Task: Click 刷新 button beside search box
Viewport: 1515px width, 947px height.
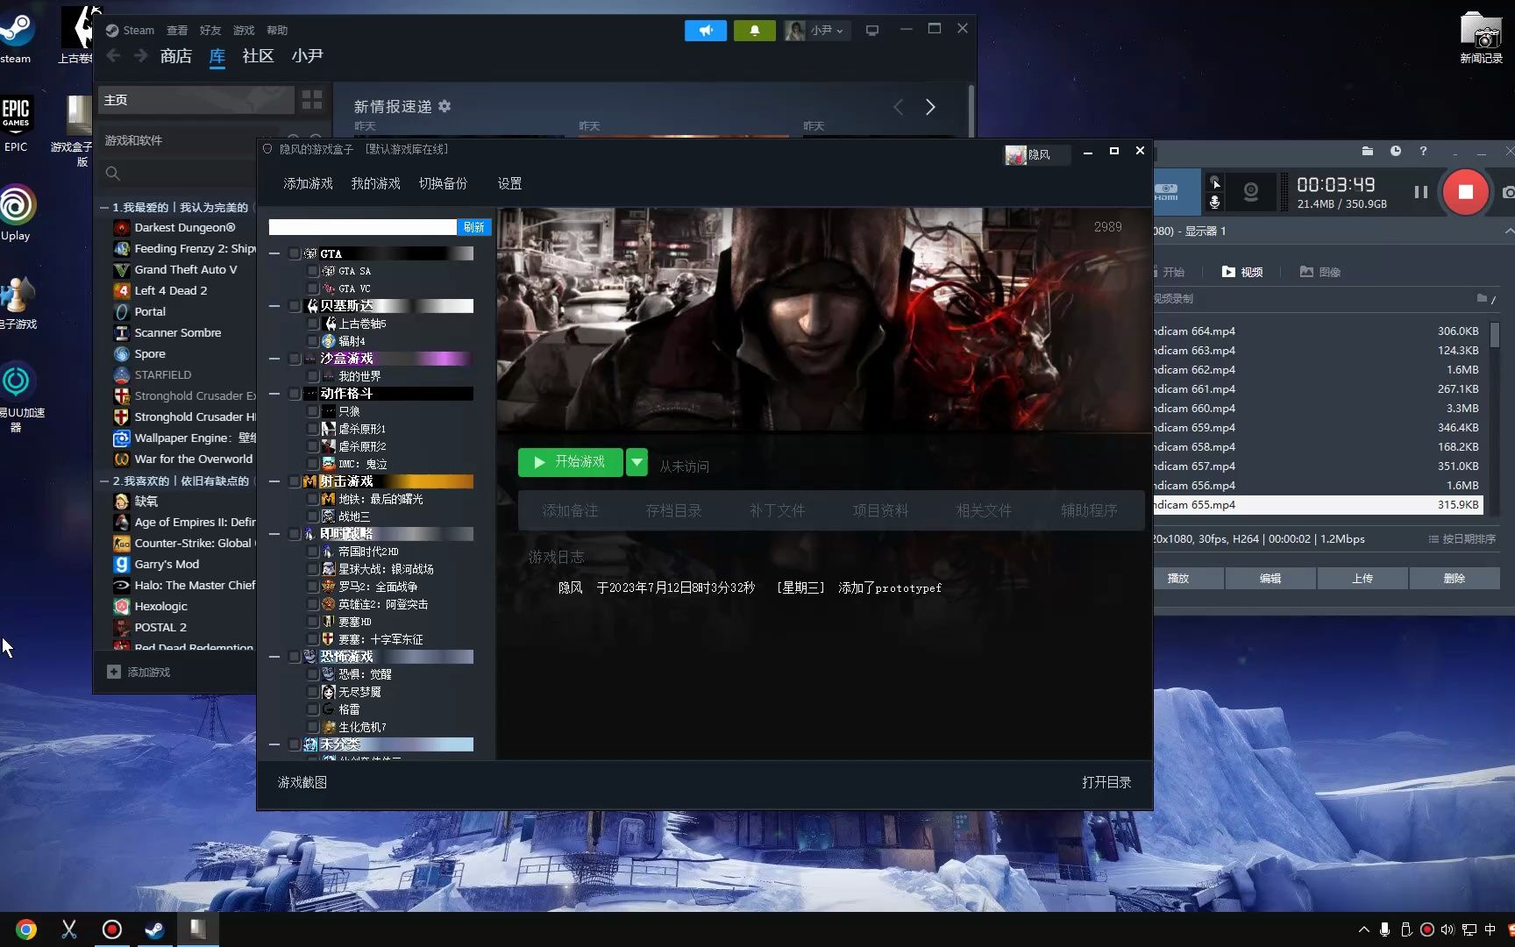Action: pos(473,227)
